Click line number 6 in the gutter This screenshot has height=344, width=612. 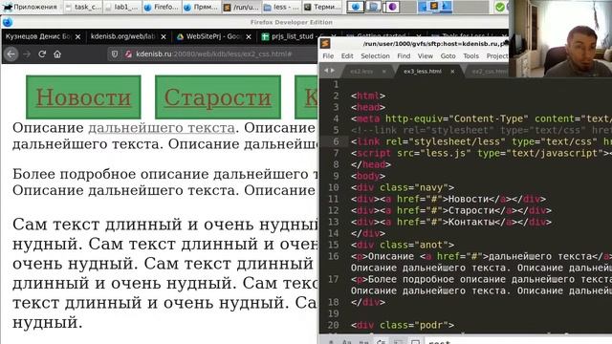(336, 141)
